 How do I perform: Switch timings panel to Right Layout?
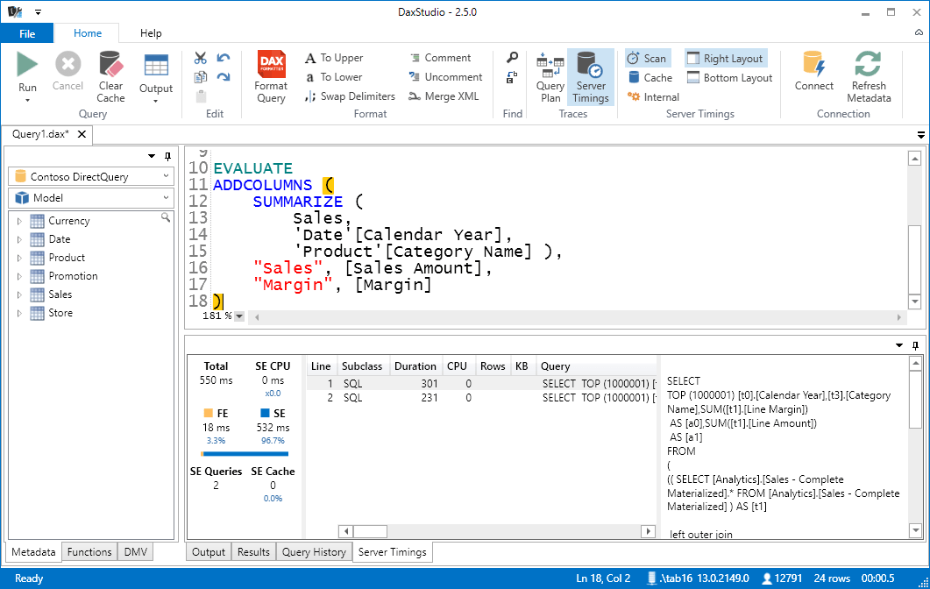coord(726,57)
